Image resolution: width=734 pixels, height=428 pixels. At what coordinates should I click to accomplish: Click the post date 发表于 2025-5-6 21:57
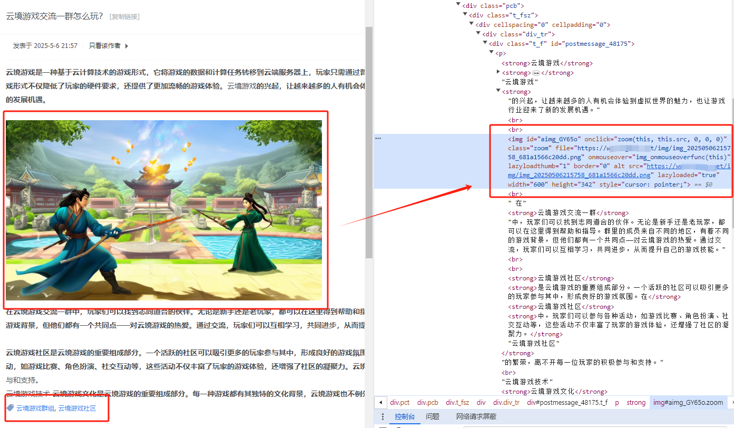[x=45, y=46]
